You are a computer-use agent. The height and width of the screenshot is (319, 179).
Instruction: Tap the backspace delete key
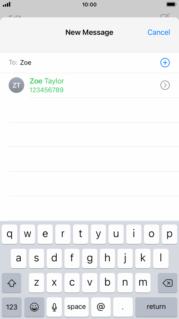(x=168, y=283)
